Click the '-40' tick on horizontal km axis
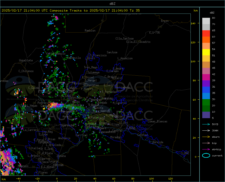225x182 pixels. coord(18,178)
